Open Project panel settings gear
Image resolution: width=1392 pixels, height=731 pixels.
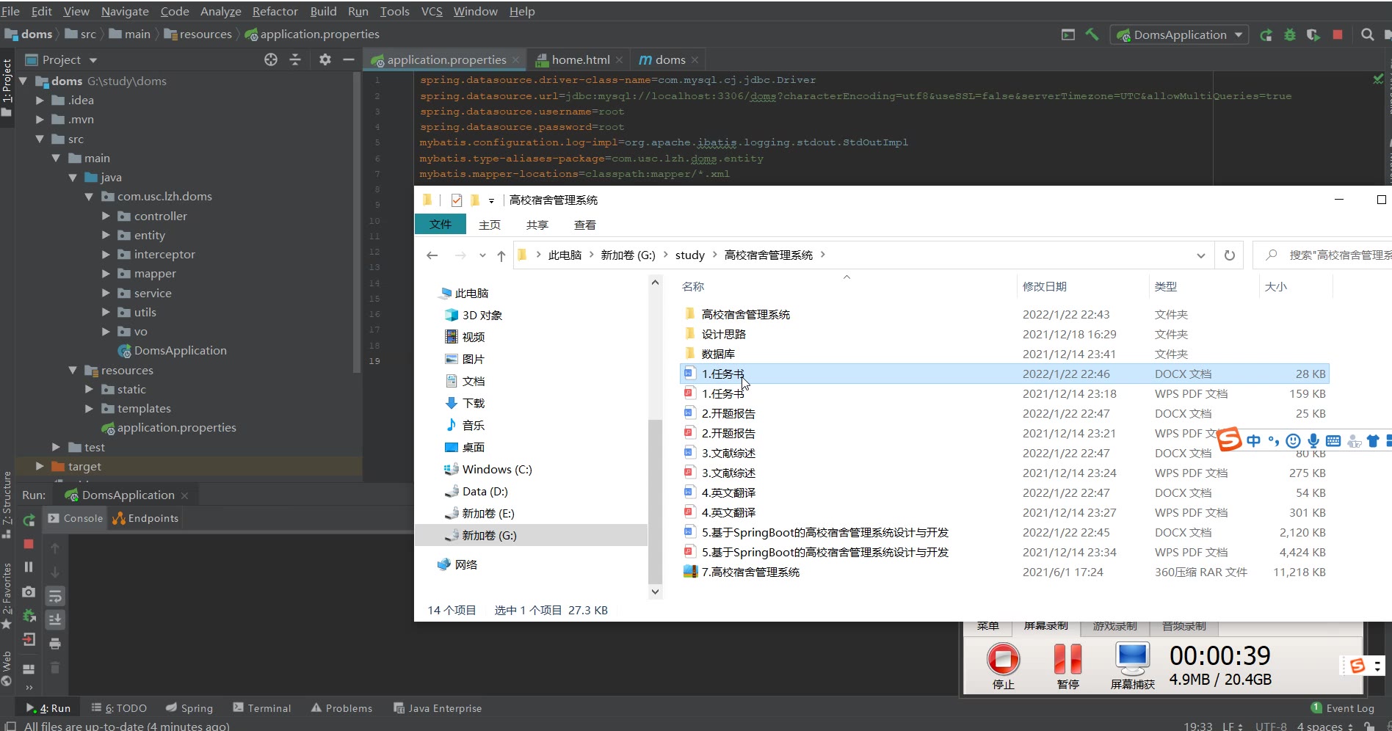pos(325,59)
